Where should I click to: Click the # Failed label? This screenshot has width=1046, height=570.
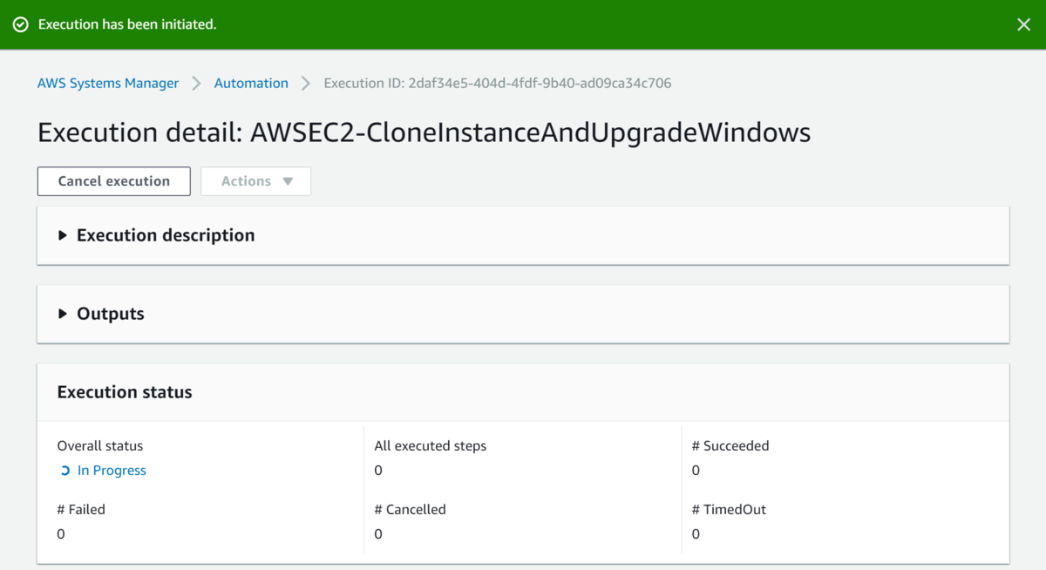coord(81,509)
